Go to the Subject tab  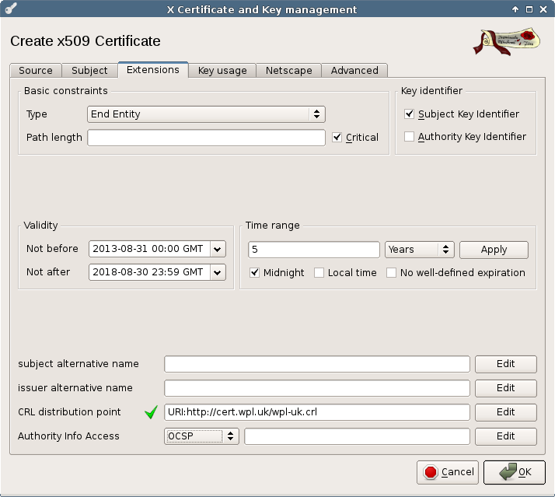(89, 71)
